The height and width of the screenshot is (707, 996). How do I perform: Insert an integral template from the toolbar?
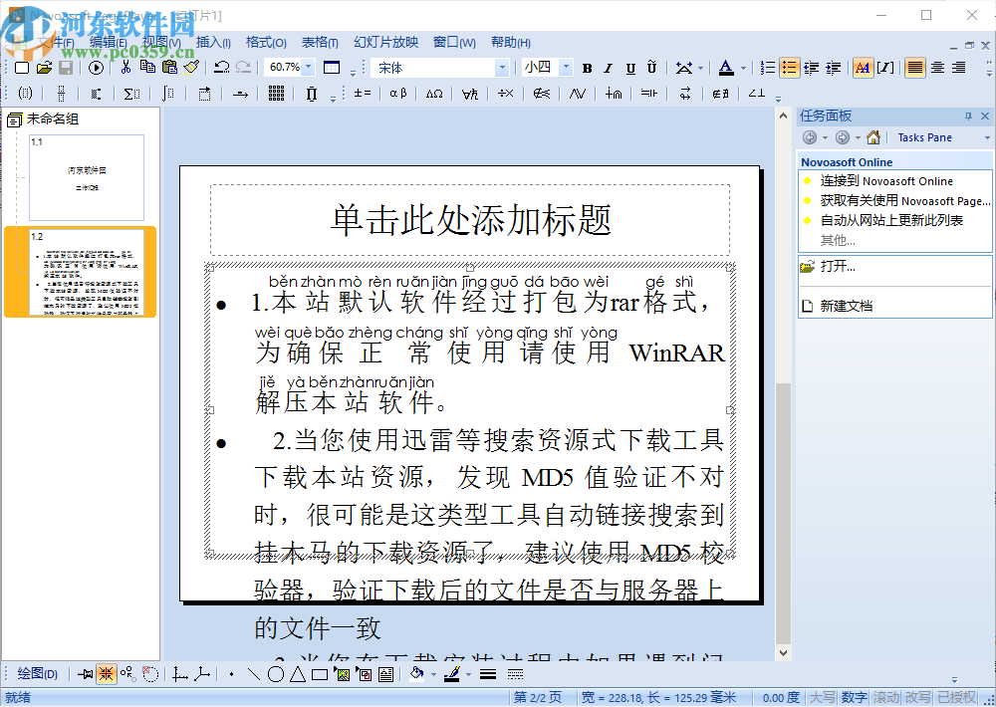tap(168, 94)
